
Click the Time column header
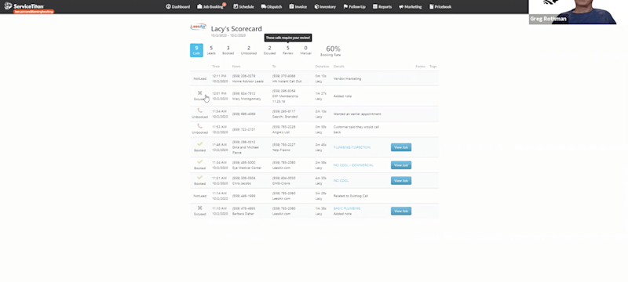[x=216, y=67]
